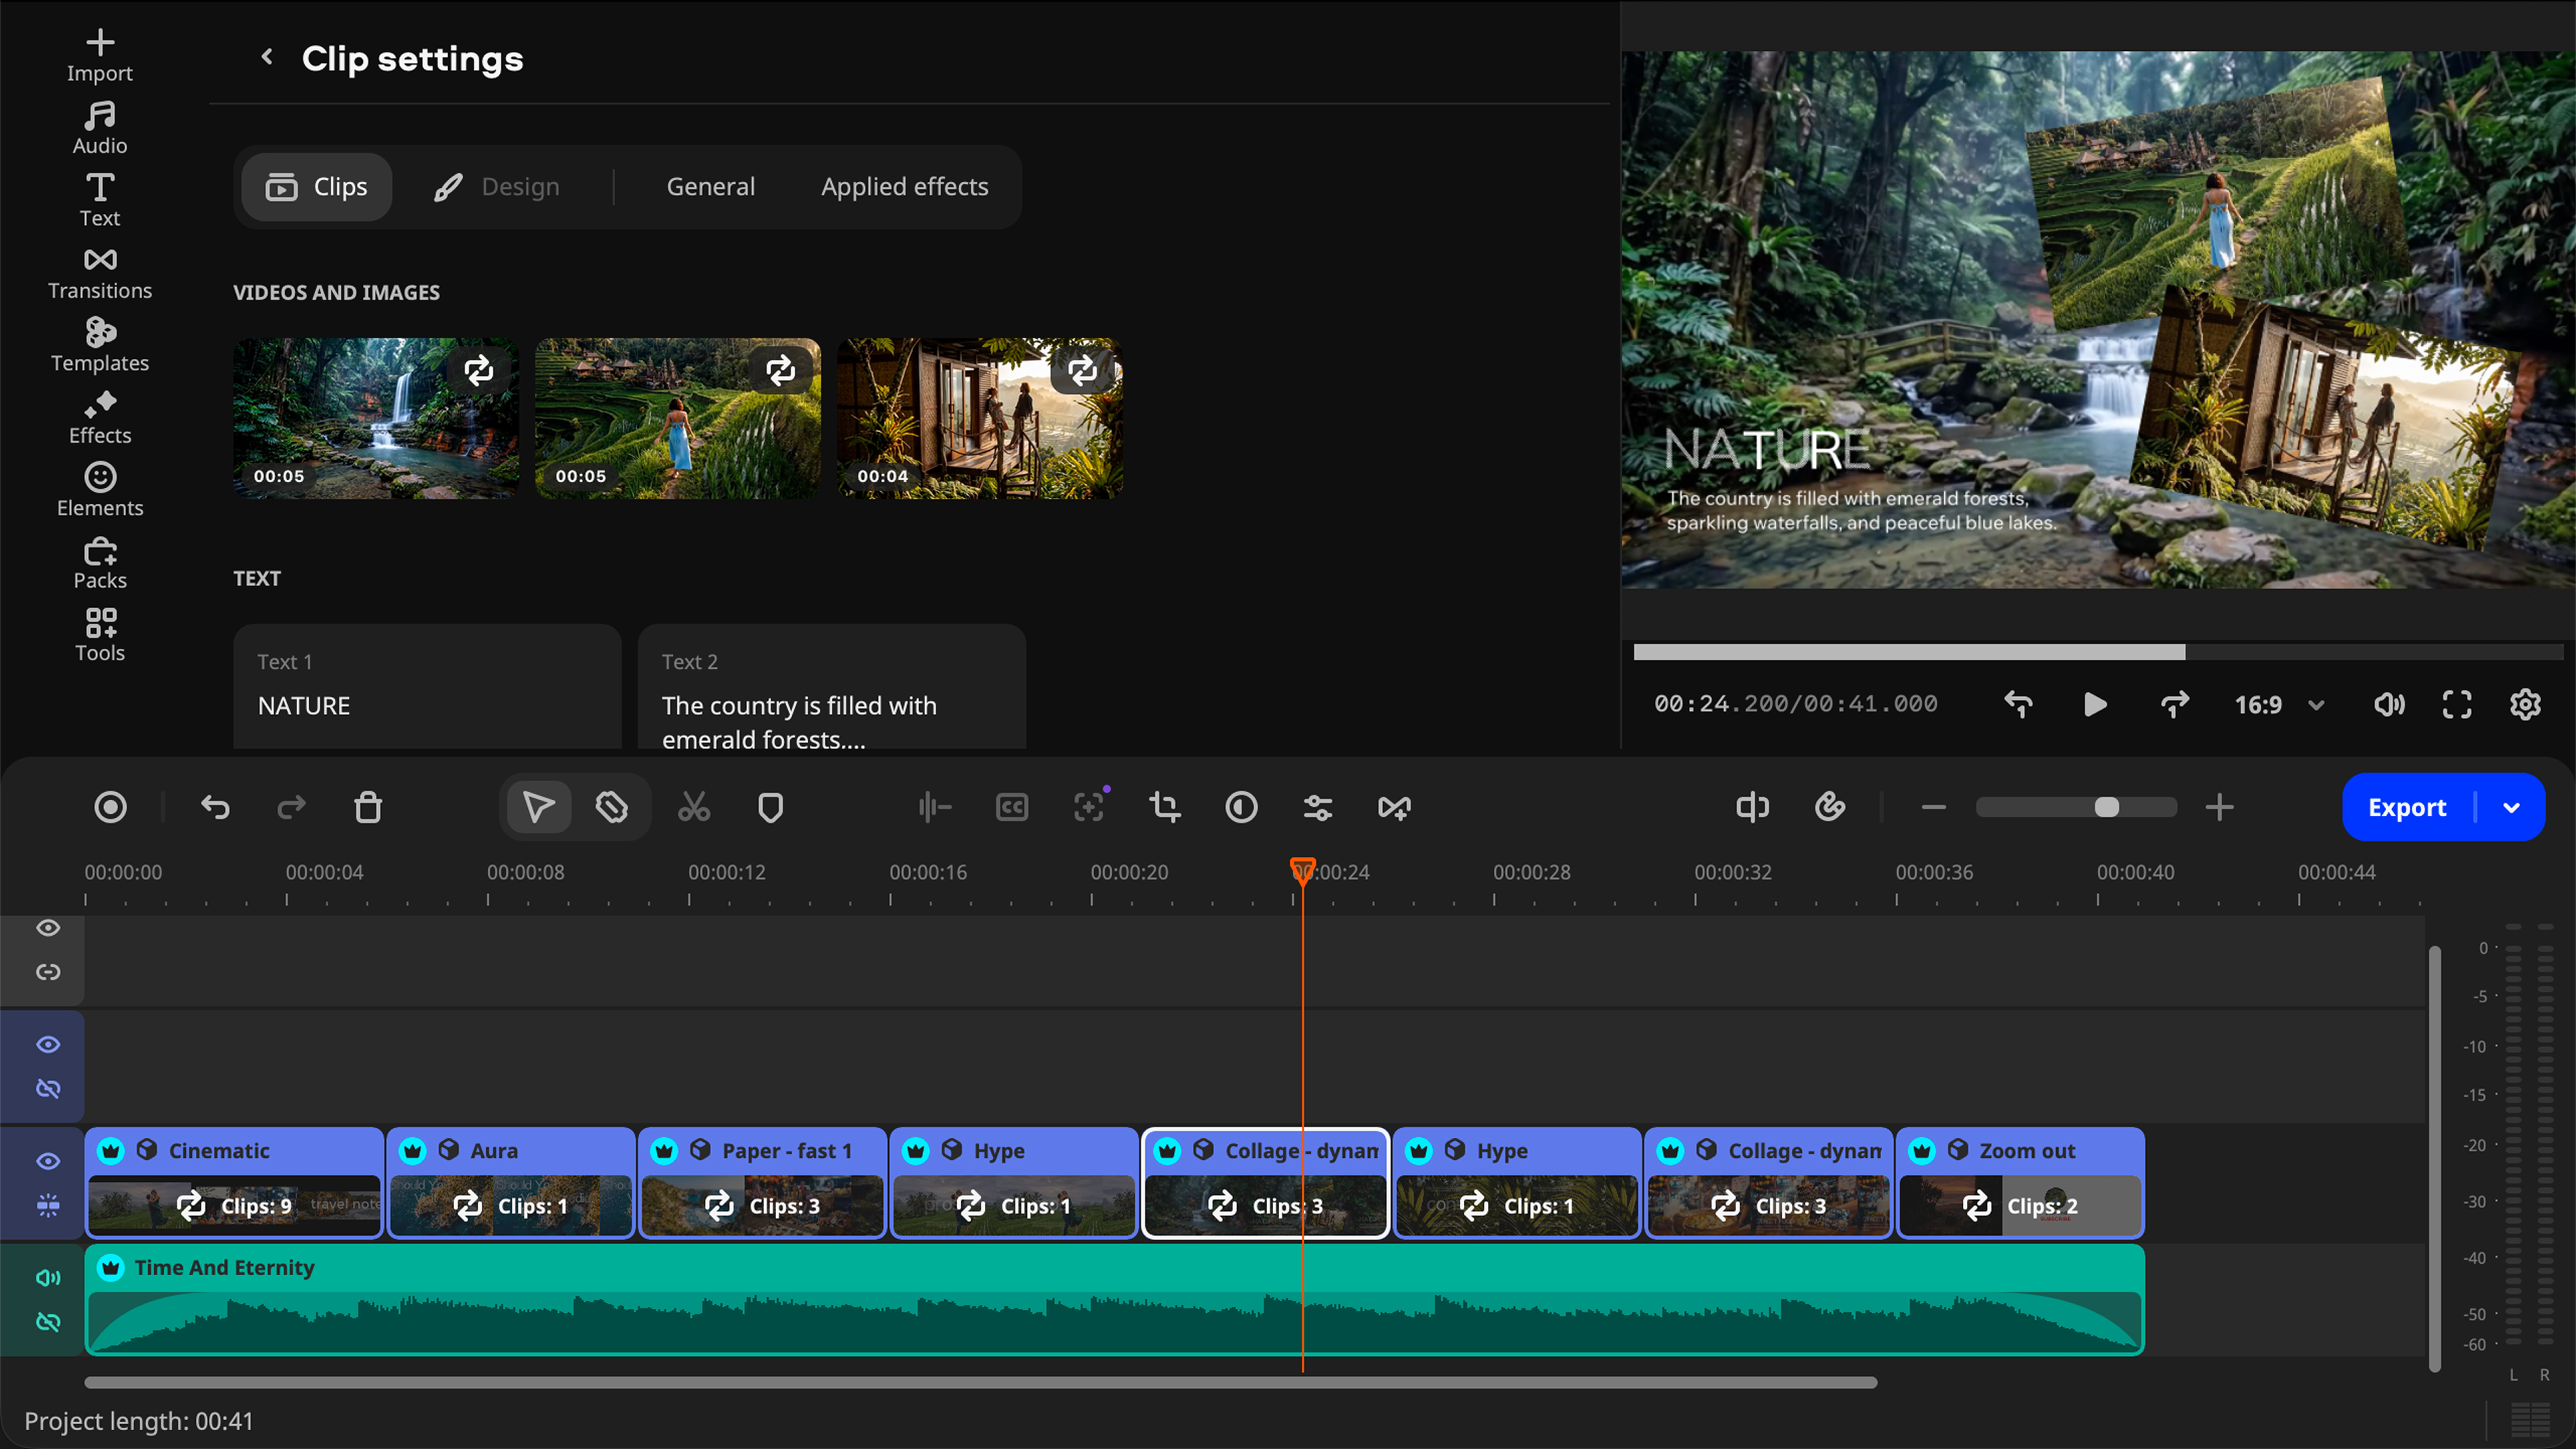Adjust the timeline zoom slider handle

(x=2106, y=807)
